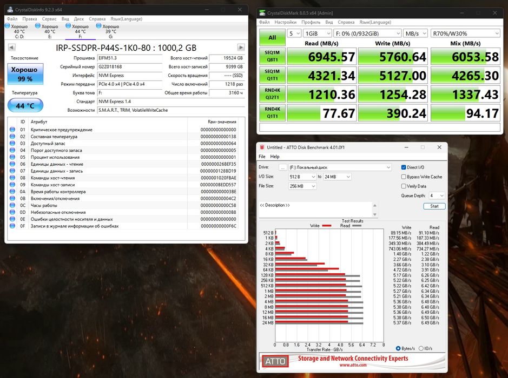
Task: Click the description field up scroll arrow
Action: click(375, 206)
